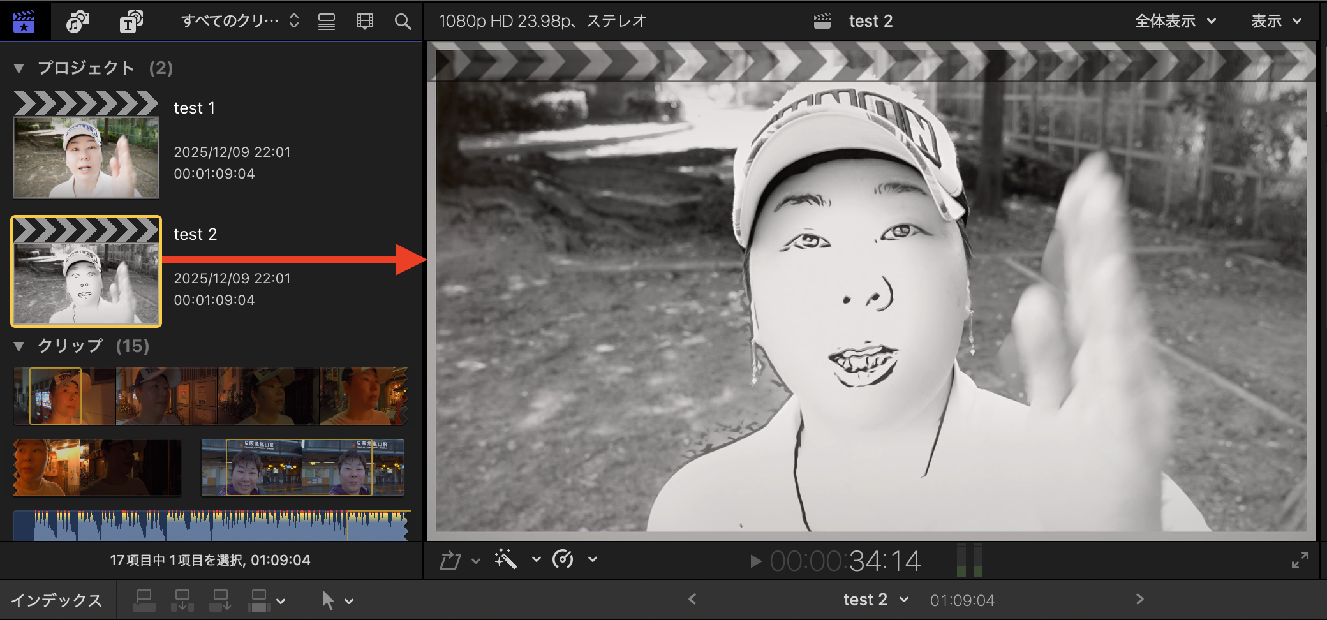Open the 全体表示 zoom menu
The height and width of the screenshot is (620, 1327).
click(x=1175, y=21)
